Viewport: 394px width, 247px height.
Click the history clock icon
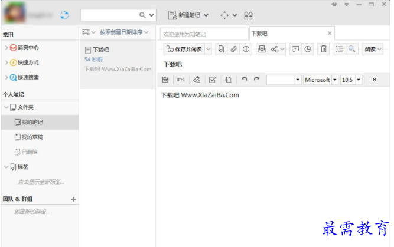[308, 49]
